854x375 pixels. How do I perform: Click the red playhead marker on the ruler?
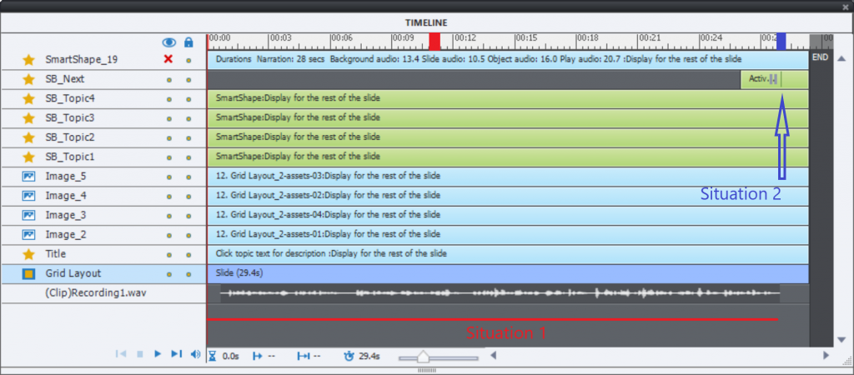[435, 42]
